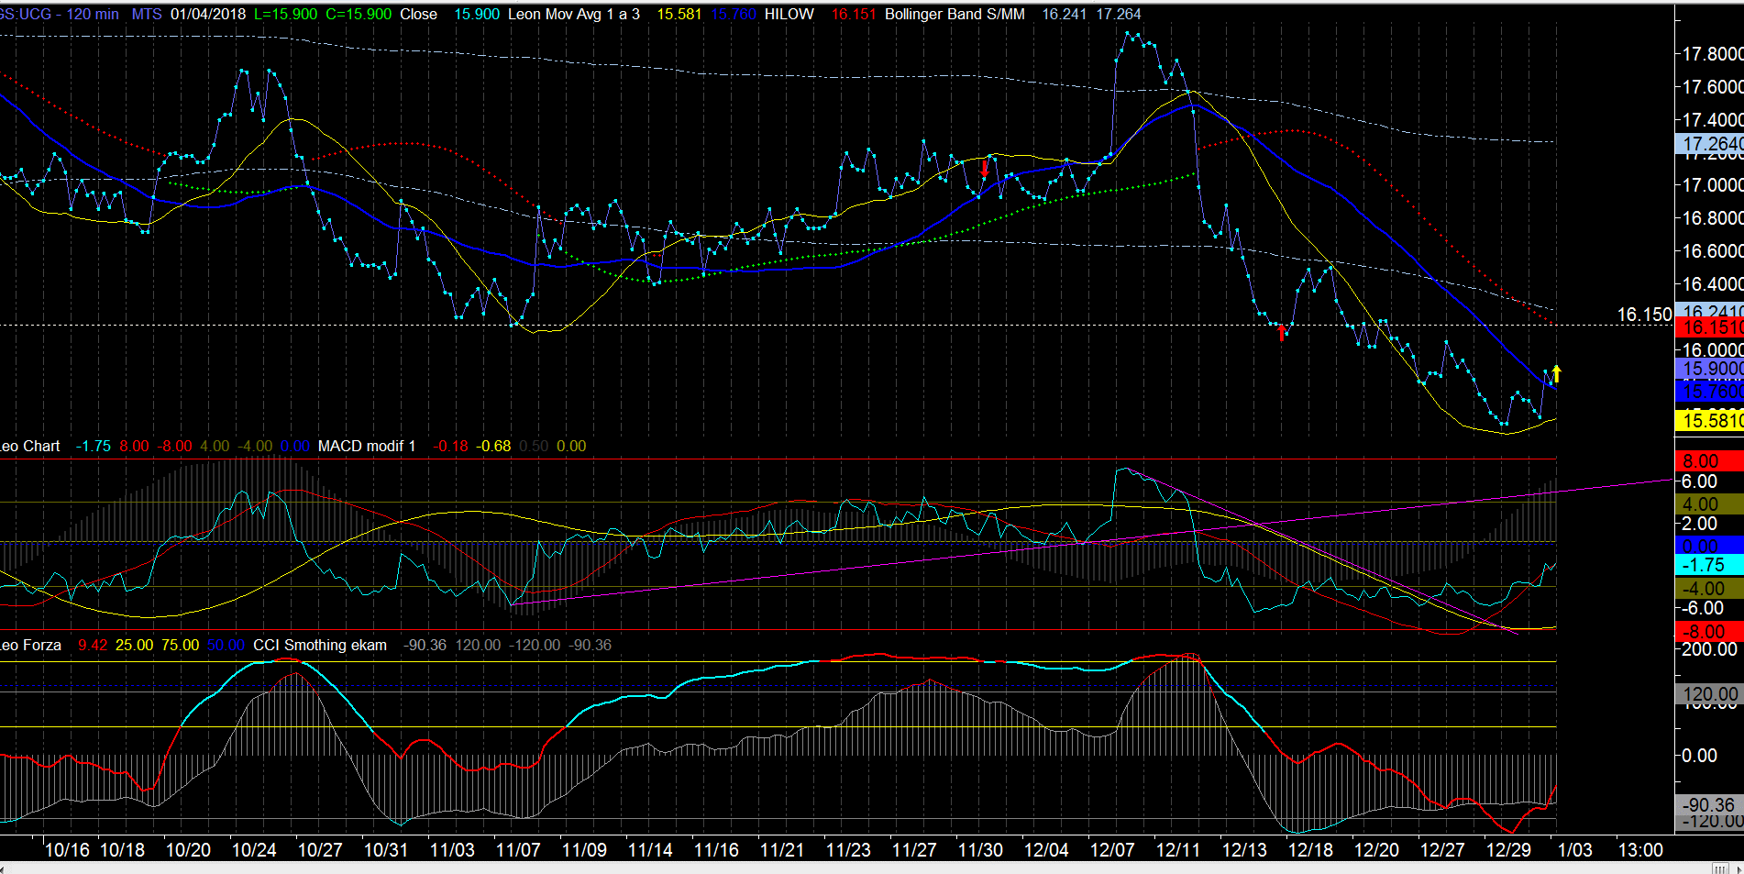Click the '1/03' date on time axis

tap(1575, 850)
